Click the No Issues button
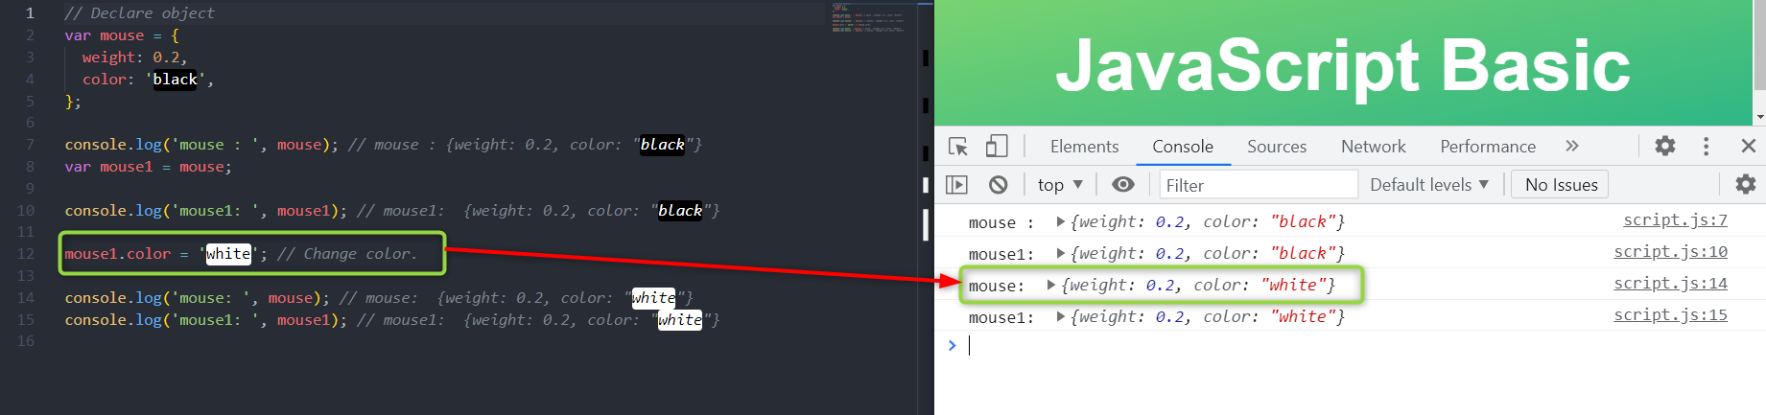The height and width of the screenshot is (415, 1766). point(1561,184)
